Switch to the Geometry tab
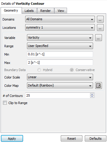Image resolution: width=107 pixels, height=143 pixels. point(11,10)
